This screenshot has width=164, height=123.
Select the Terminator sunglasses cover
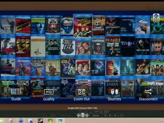pyautogui.click(x=98, y=47)
